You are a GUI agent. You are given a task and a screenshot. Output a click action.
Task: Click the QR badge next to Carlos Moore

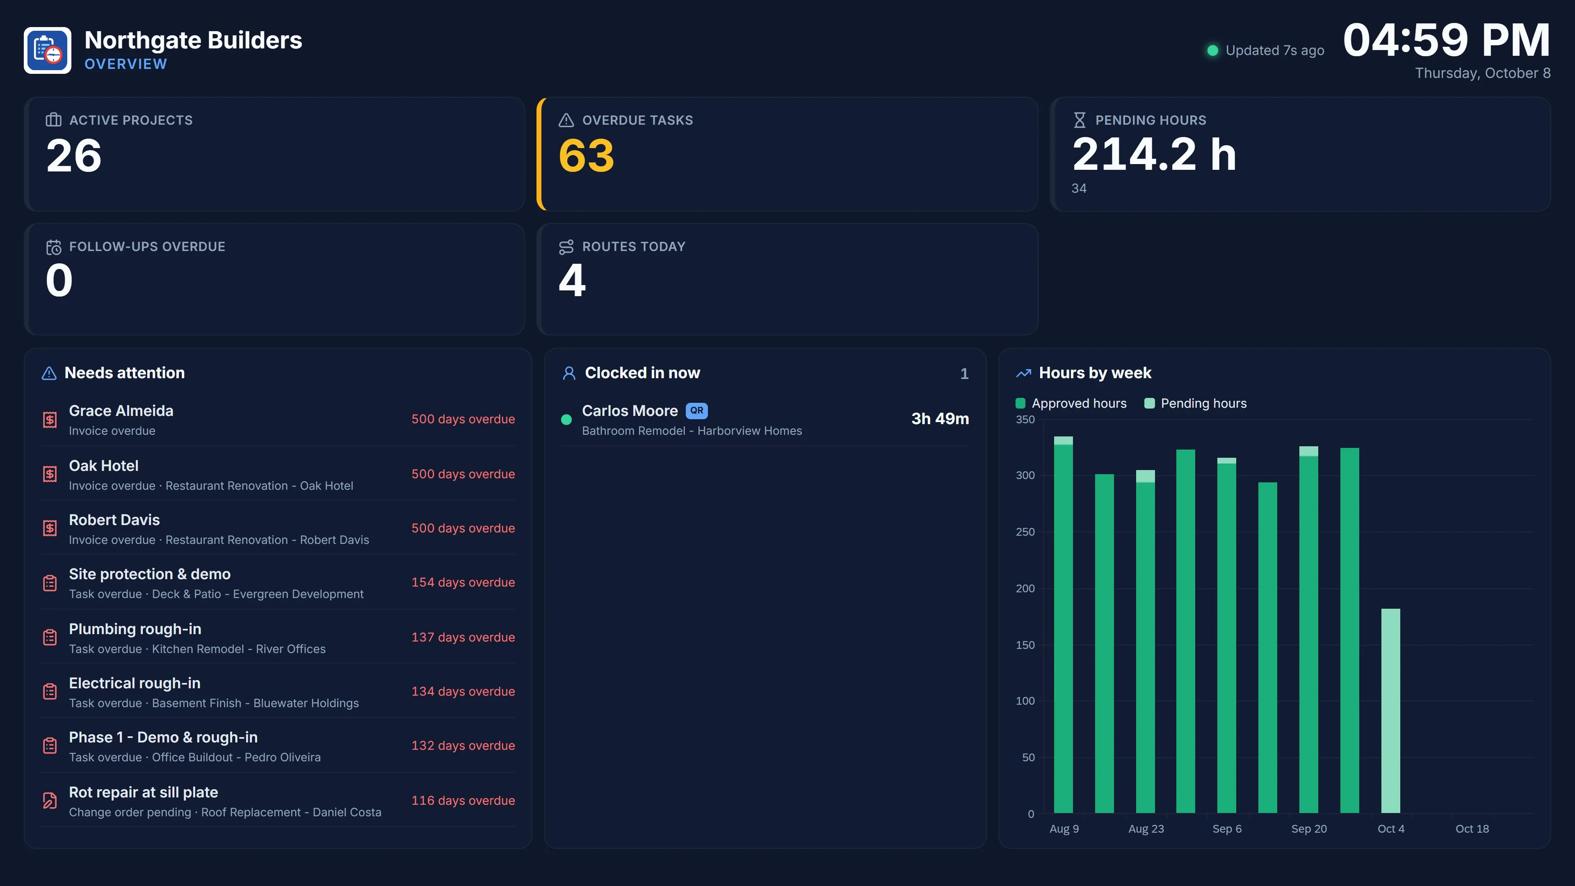tap(696, 410)
